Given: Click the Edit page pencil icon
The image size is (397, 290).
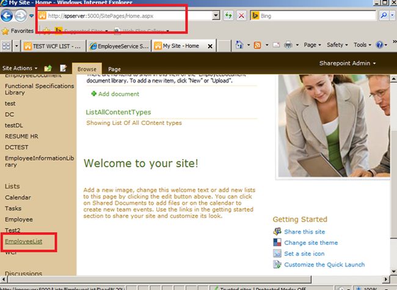Looking at the screenshot, I should [63, 68].
